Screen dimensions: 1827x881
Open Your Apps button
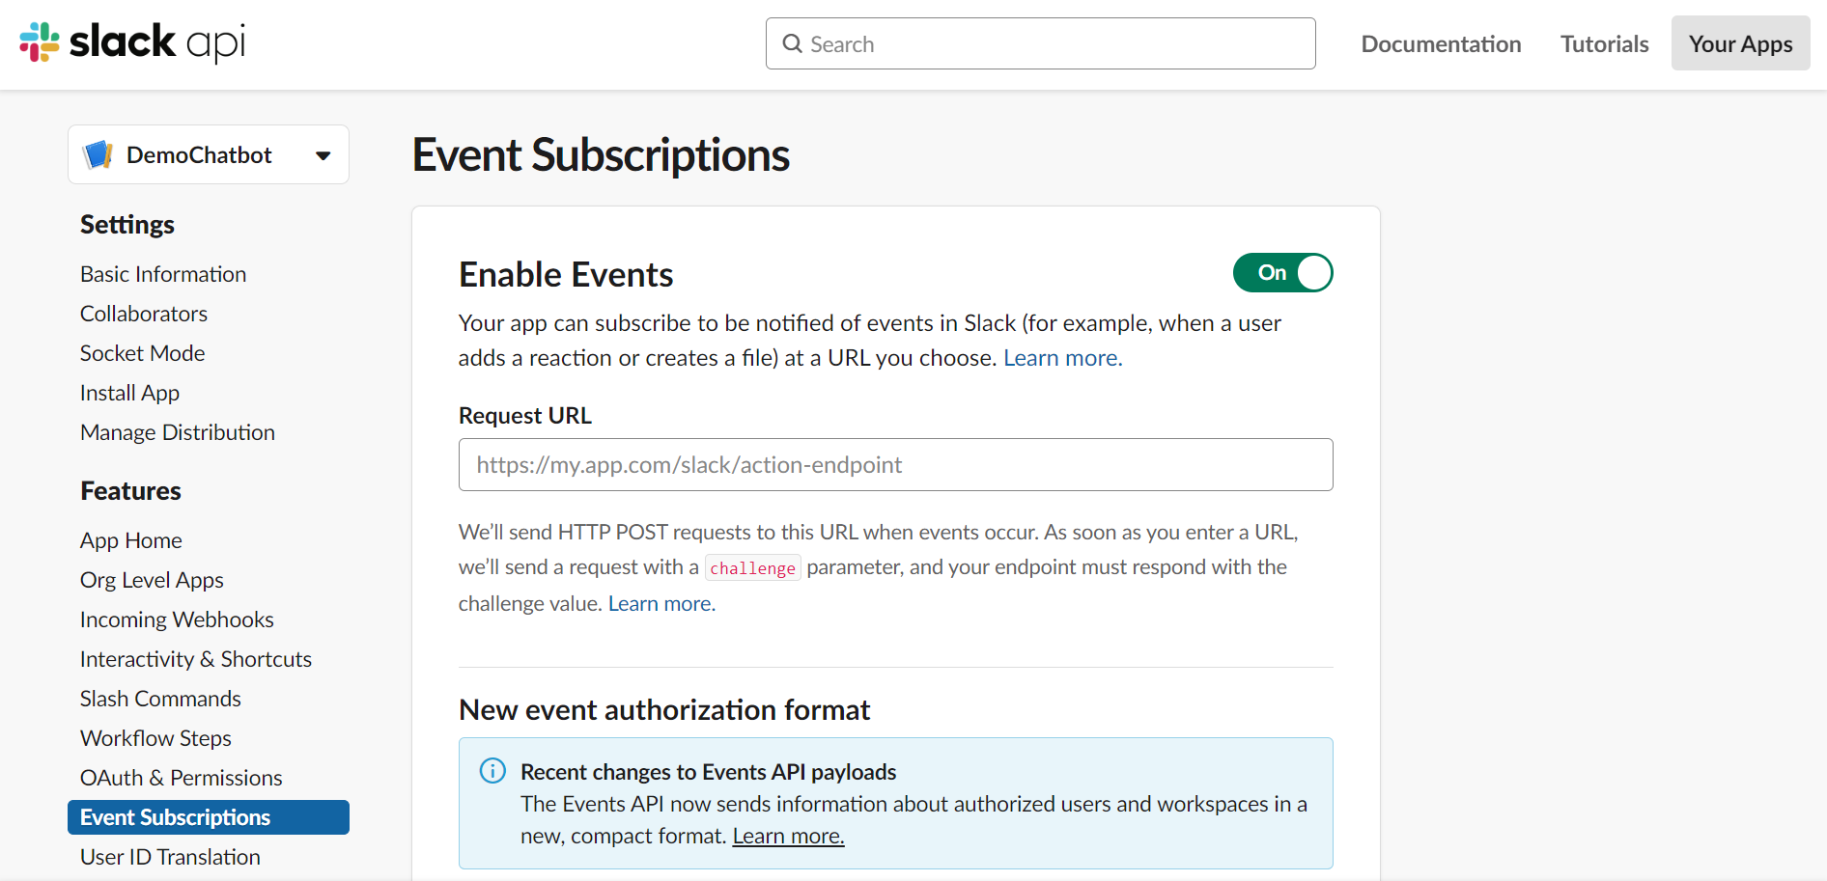1740,44
